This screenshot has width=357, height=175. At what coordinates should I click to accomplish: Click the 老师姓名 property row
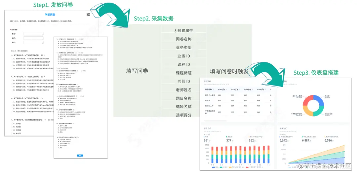[184, 90]
